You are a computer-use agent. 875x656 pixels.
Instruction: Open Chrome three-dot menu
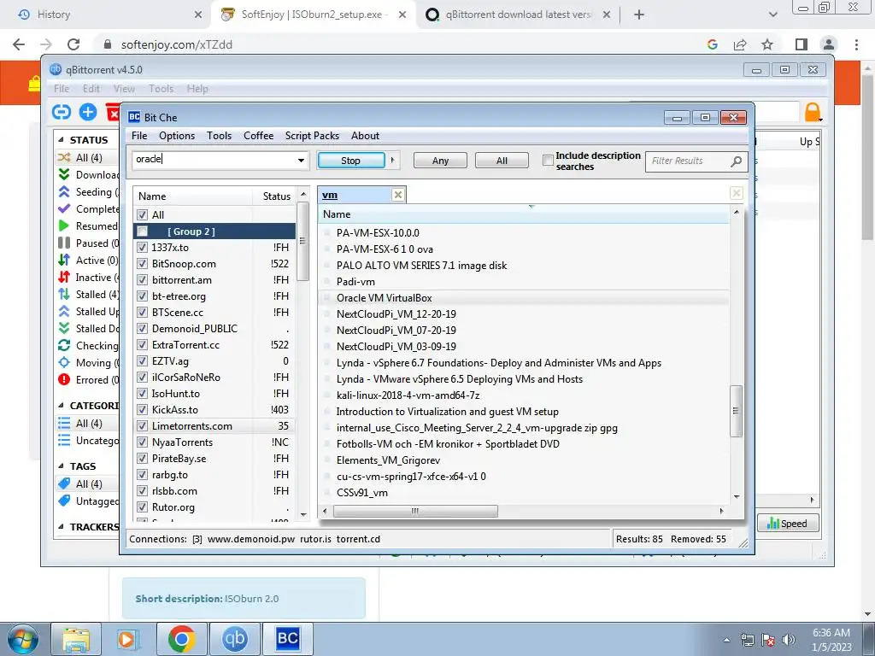click(x=856, y=44)
